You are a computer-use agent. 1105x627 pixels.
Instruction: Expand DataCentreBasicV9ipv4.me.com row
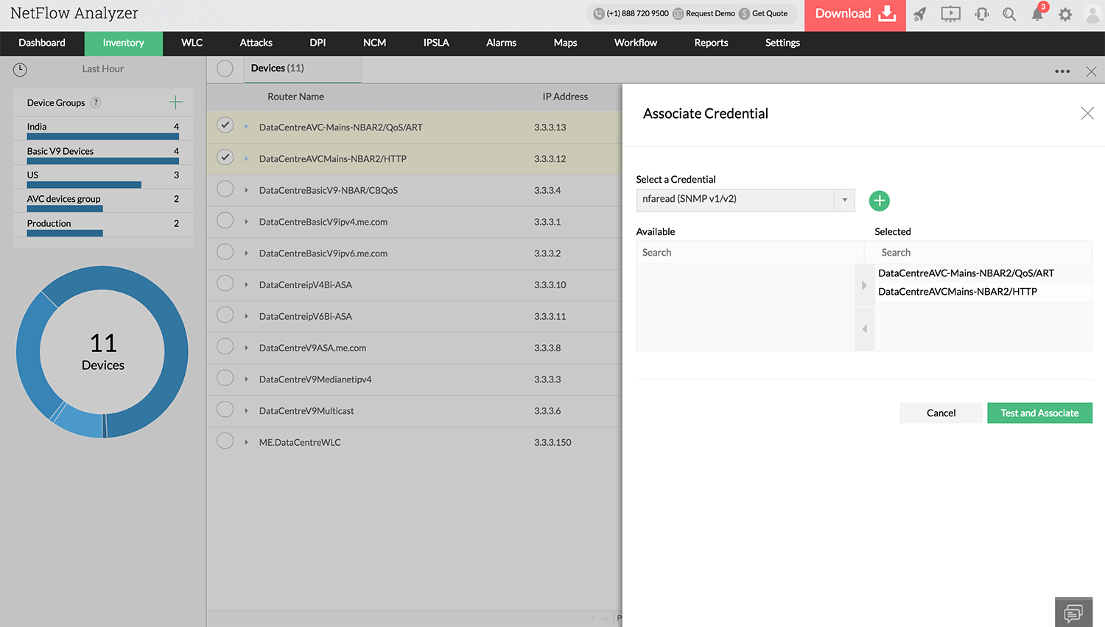pos(246,222)
